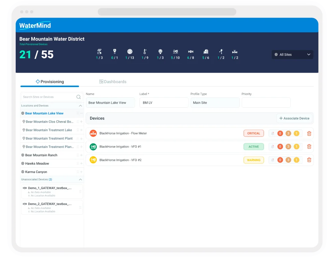
Task: Click the search magnifier icon
Action: point(79,97)
